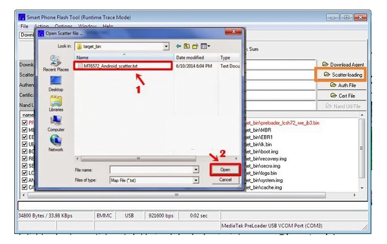This screenshot has height=244, width=387.
Task: Click Download Agent button in Flash Tool
Action: pos(343,64)
